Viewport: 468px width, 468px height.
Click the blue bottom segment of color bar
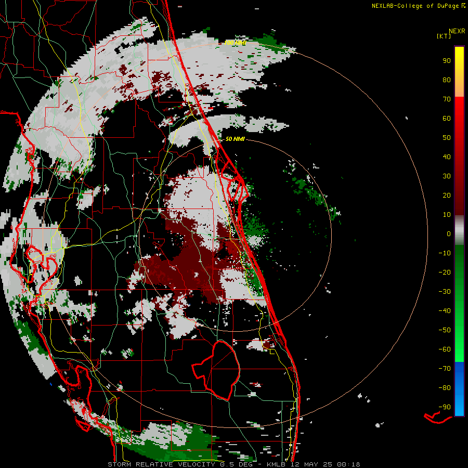[x=459, y=388]
